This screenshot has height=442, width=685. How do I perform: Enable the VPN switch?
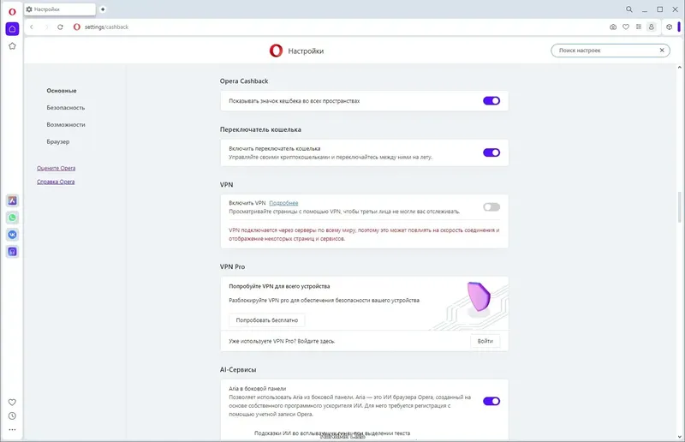tap(491, 207)
